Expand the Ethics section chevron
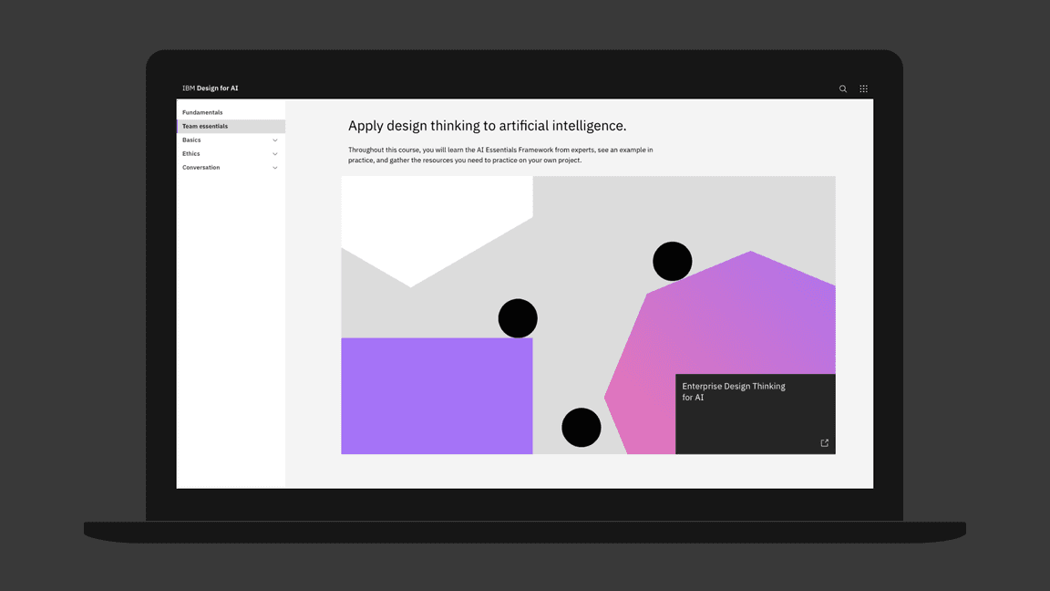Image resolution: width=1050 pixels, height=591 pixels. (x=275, y=154)
